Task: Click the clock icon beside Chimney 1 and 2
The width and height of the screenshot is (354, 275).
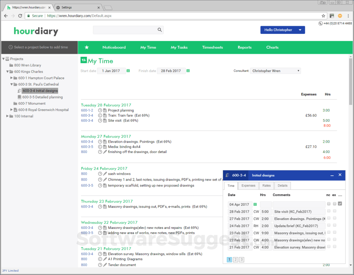Action: click(100, 180)
